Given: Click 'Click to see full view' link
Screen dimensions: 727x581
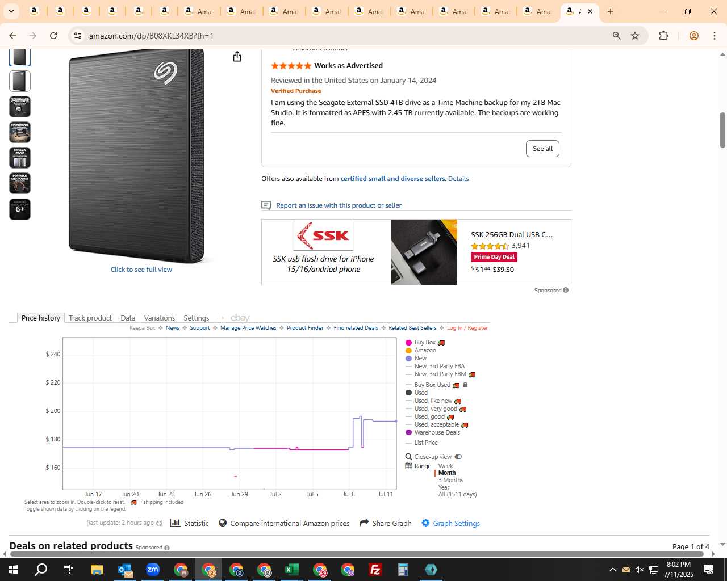Looking at the screenshot, I should click(141, 270).
